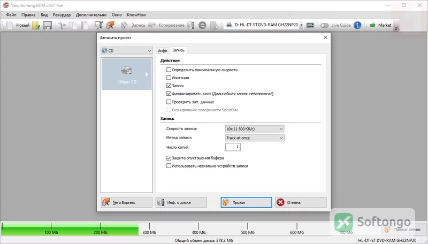The height and width of the screenshot is (244, 428).
Task: Click the Прожиг burn button
Action: pos(246,202)
